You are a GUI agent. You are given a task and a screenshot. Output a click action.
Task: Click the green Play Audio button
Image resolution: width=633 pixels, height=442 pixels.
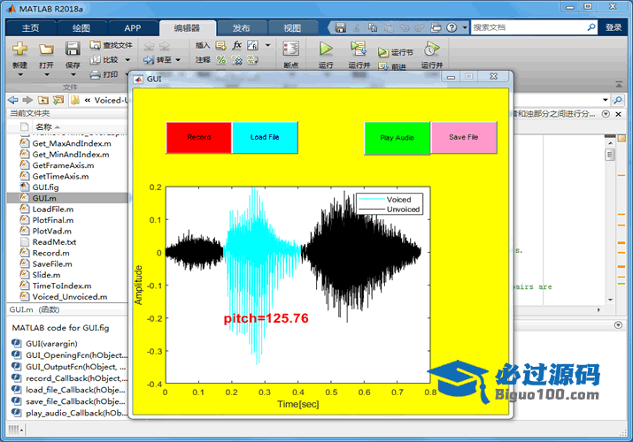click(398, 138)
